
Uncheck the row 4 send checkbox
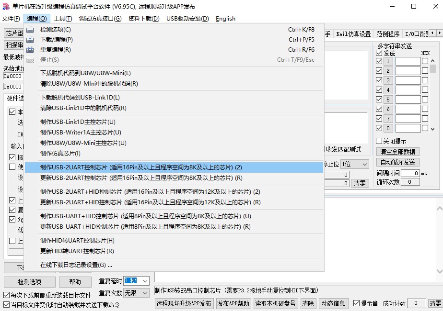pos(379,90)
